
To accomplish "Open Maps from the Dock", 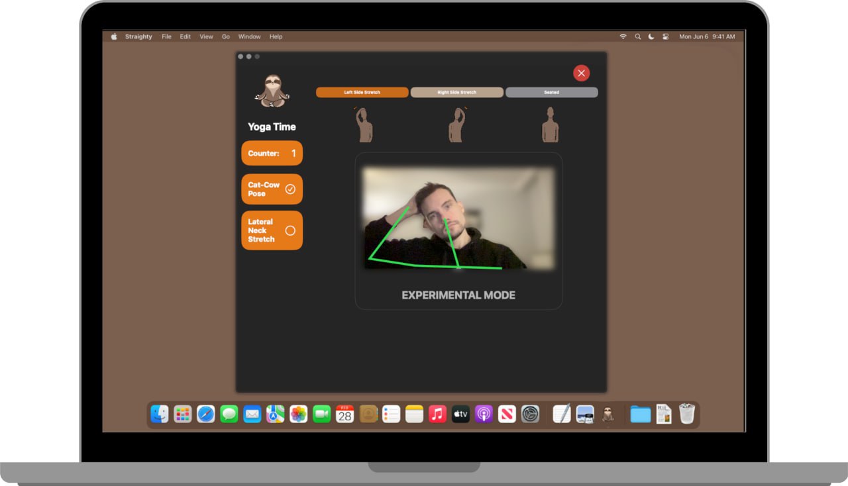I will coord(276,414).
